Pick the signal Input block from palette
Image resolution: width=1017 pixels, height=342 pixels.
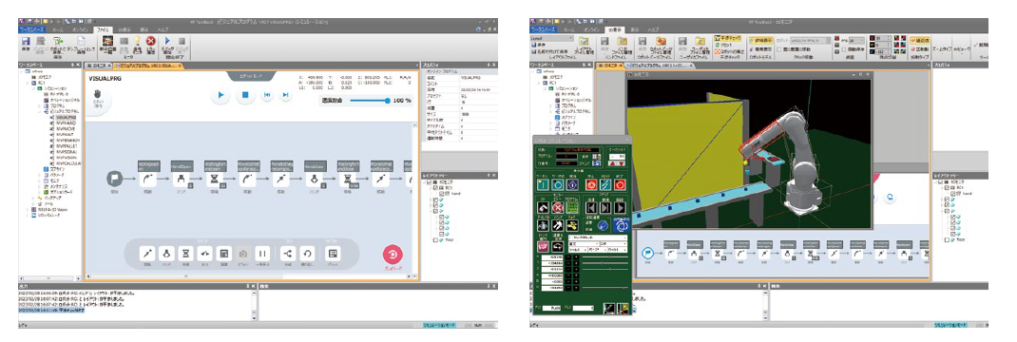[x=205, y=254]
